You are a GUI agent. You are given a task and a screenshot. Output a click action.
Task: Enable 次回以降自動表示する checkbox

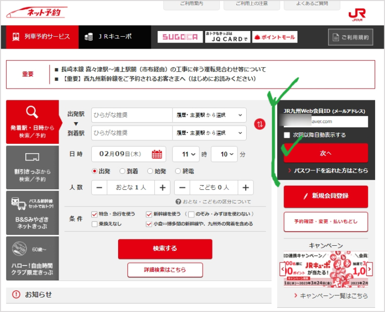click(287, 135)
